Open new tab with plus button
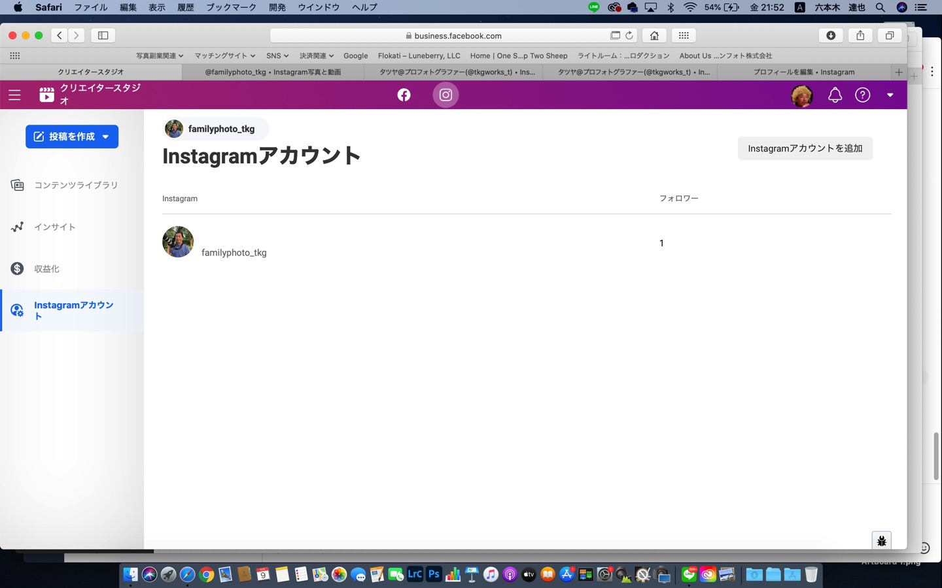 click(899, 72)
